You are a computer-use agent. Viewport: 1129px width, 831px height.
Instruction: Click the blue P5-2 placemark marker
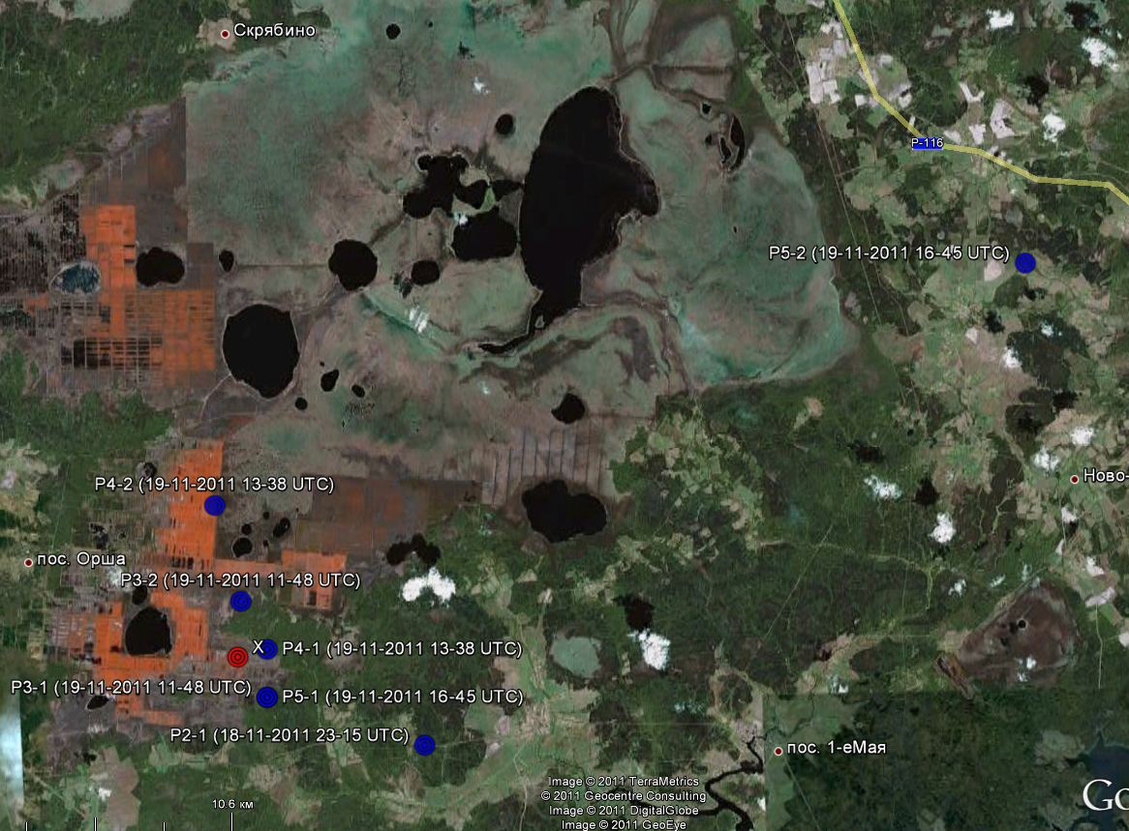1025,262
